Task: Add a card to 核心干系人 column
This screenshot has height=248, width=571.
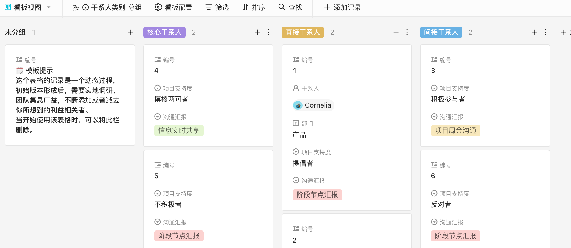Action: (257, 32)
